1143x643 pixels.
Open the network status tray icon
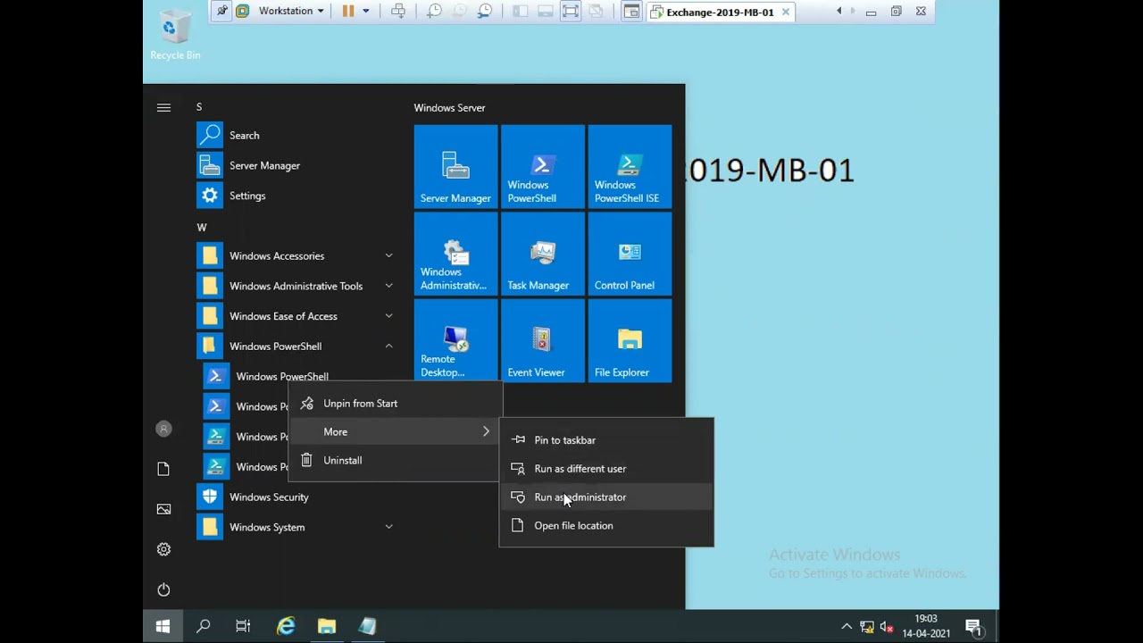click(x=866, y=627)
